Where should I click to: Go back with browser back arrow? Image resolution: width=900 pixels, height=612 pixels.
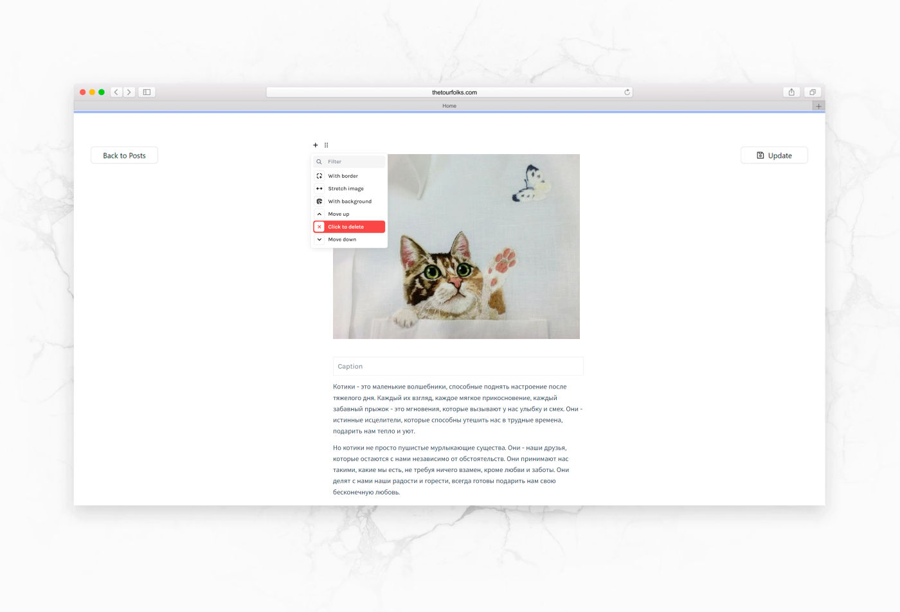tap(116, 92)
